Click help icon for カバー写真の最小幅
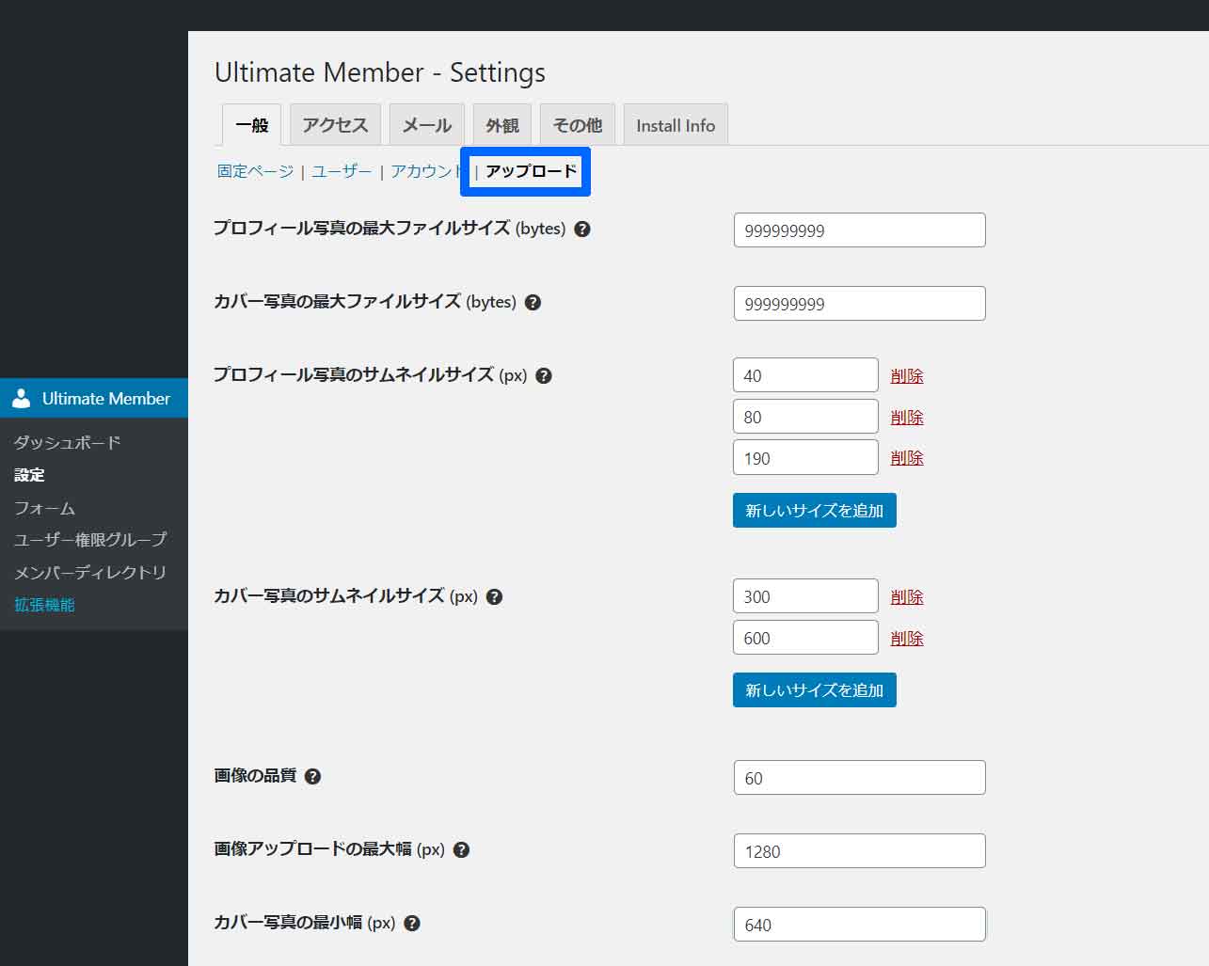 (412, 923)
